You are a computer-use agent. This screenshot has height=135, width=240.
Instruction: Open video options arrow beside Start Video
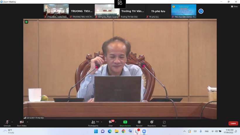(x=28, y=122)
